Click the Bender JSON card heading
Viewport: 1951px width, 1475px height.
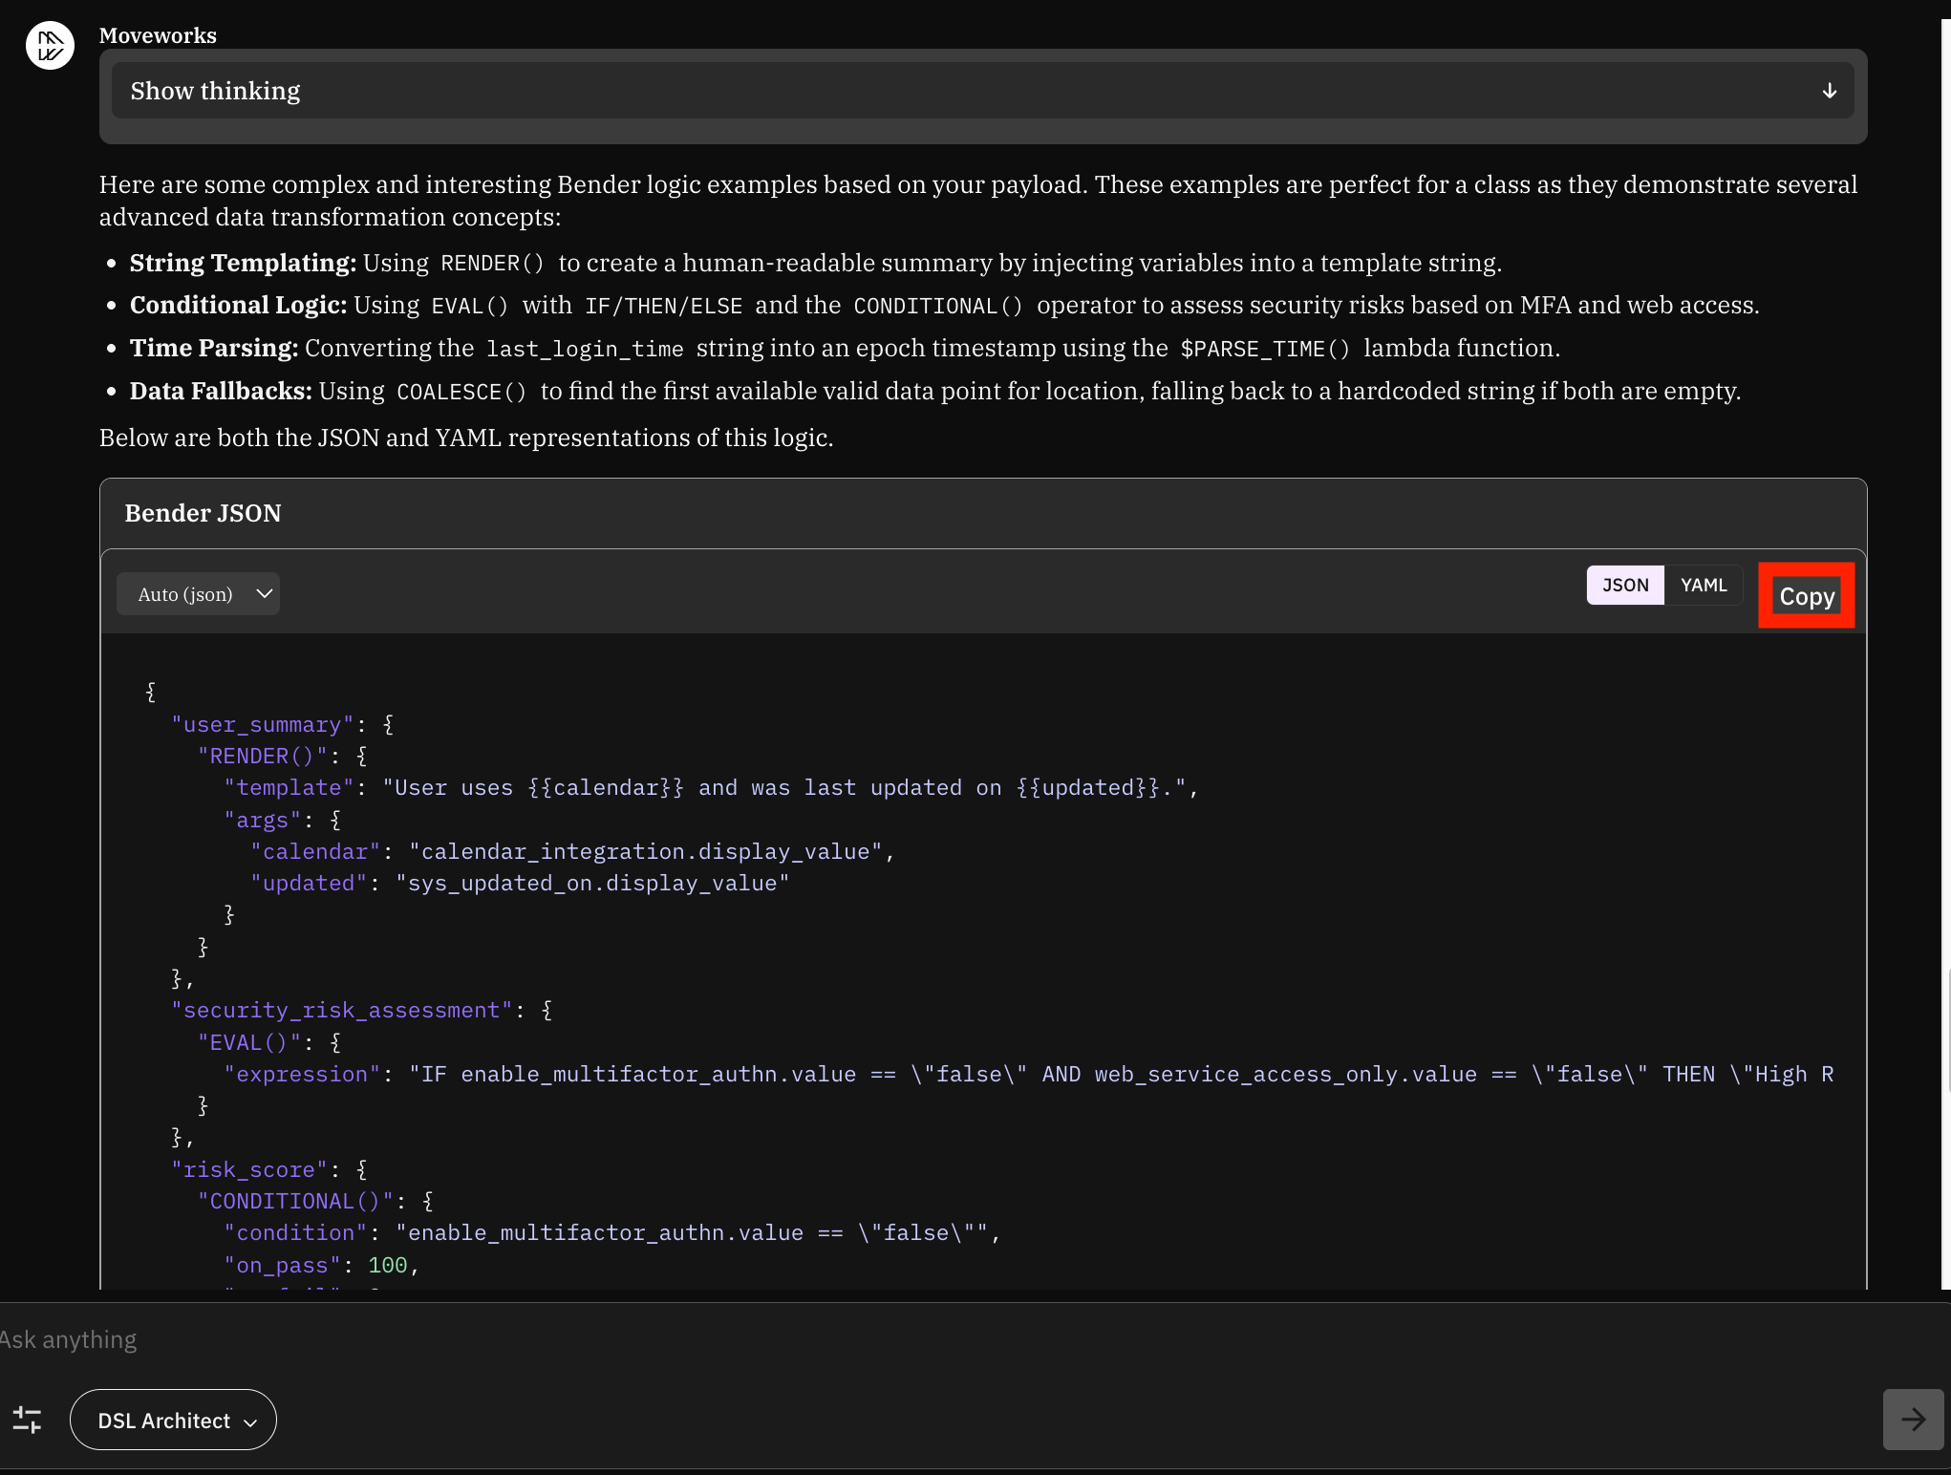(203, 513)
